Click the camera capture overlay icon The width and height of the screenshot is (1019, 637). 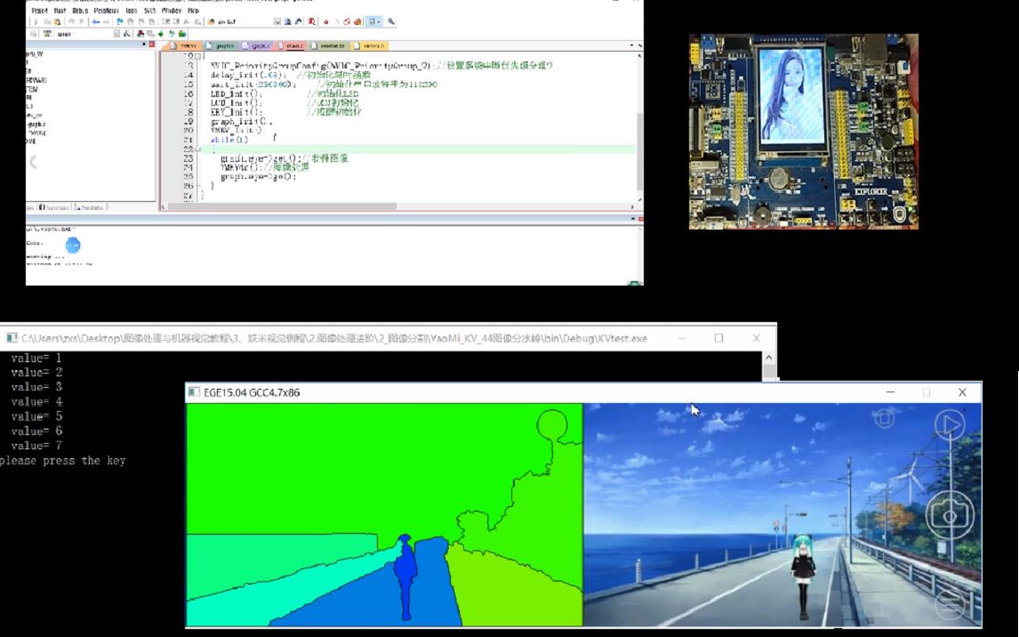950,515
